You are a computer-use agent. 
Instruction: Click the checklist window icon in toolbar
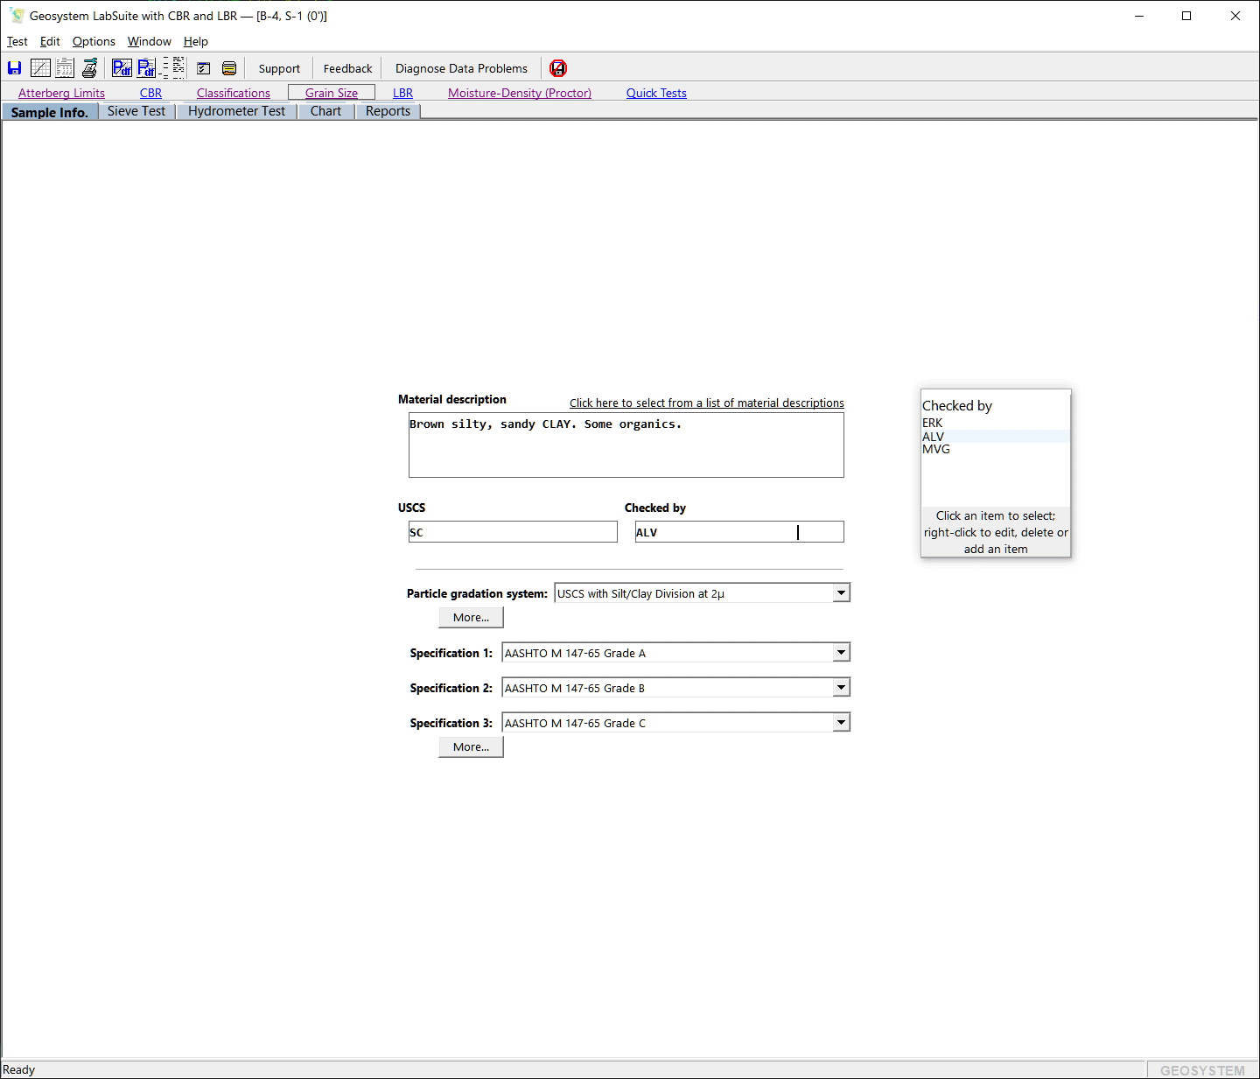[x=204, y=68]
